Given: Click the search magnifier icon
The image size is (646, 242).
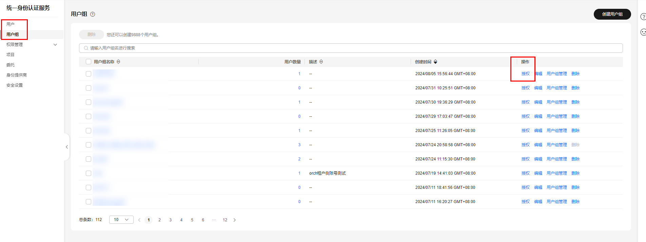Looking at the screenshot, I should coord(86,48).
